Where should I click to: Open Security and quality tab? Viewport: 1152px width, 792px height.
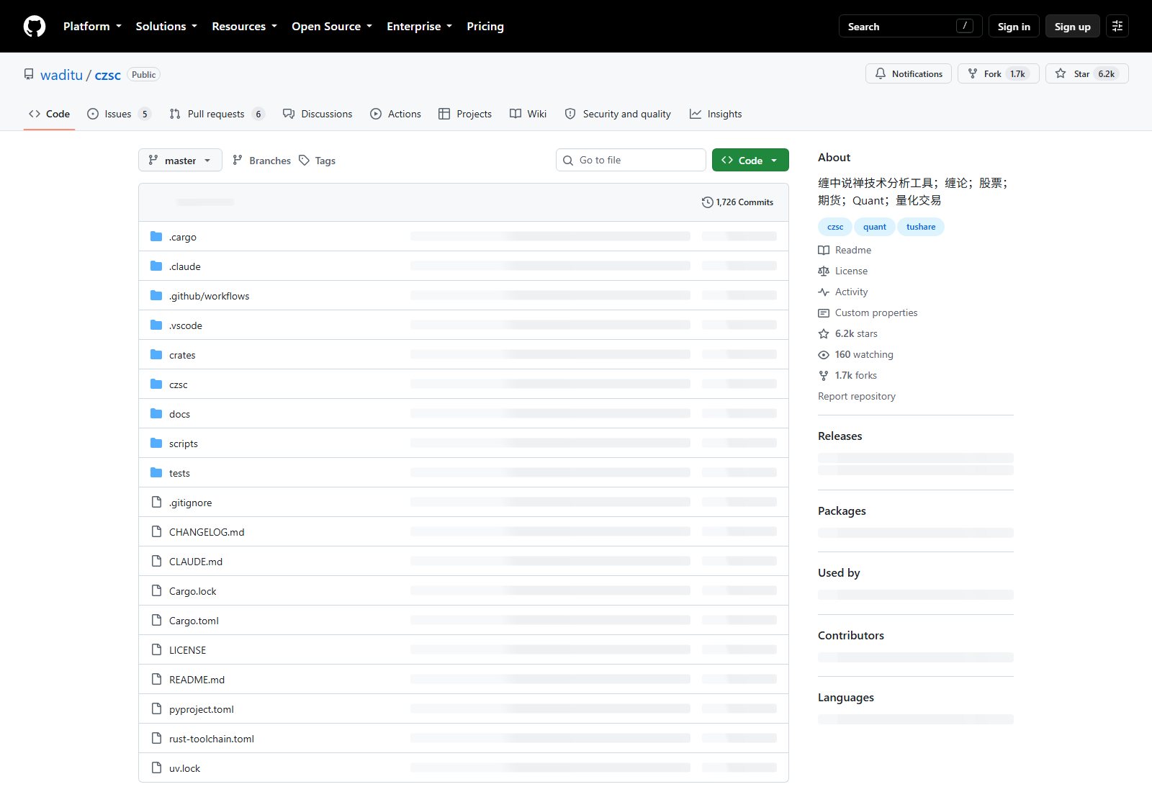(618, 114)
